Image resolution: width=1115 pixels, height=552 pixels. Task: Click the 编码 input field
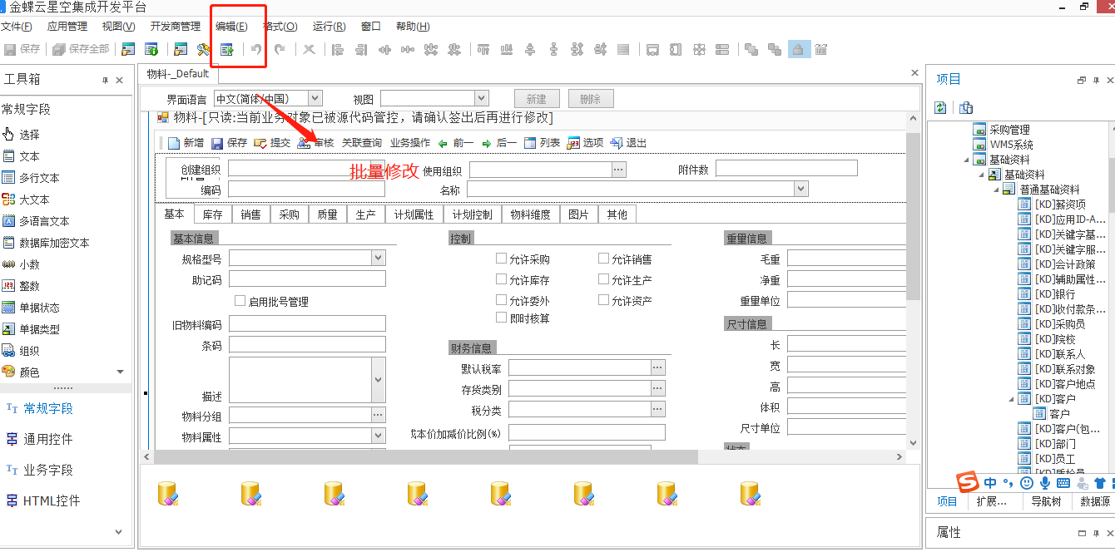(306, 190)
